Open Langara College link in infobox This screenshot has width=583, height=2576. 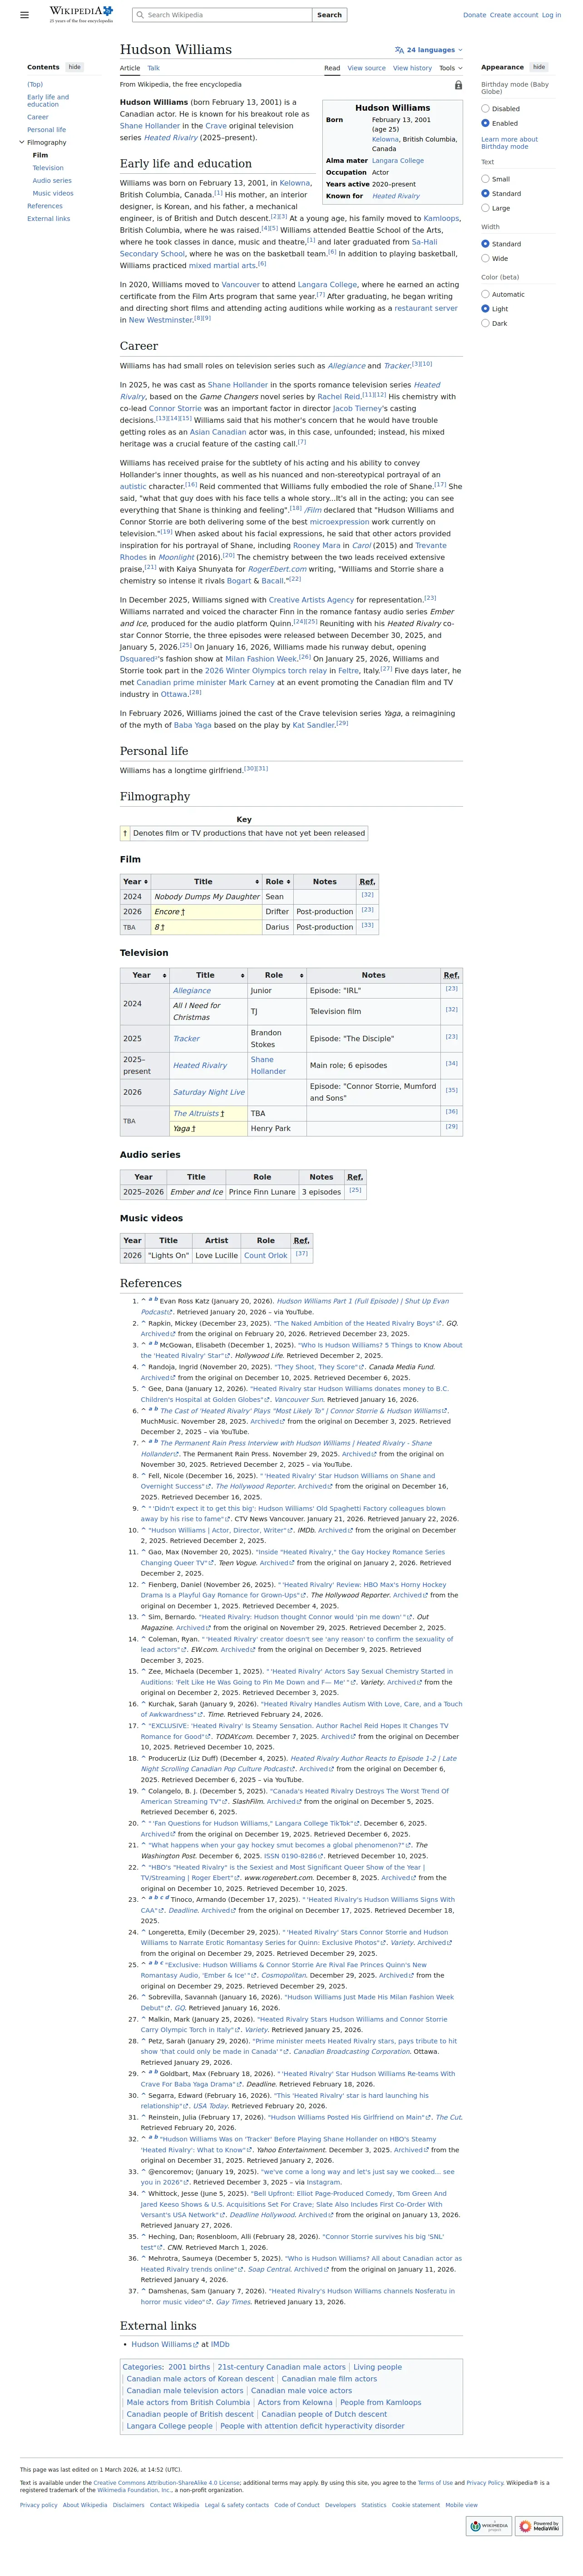tap(398, 160)
